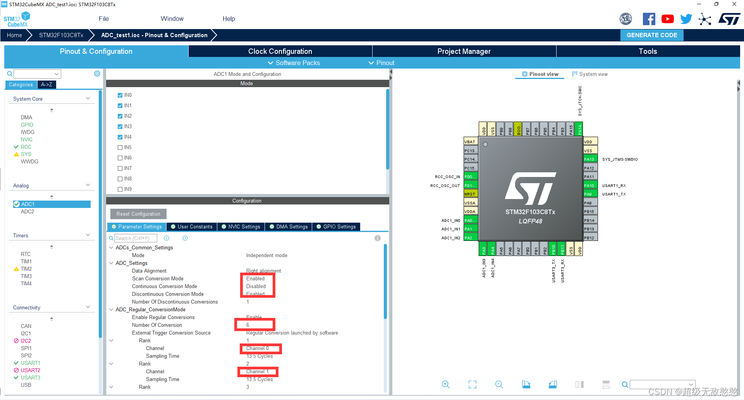Uncheck the IN4 channel checkbox
Screen dimensions: 744x400
[x=120, y=137]
